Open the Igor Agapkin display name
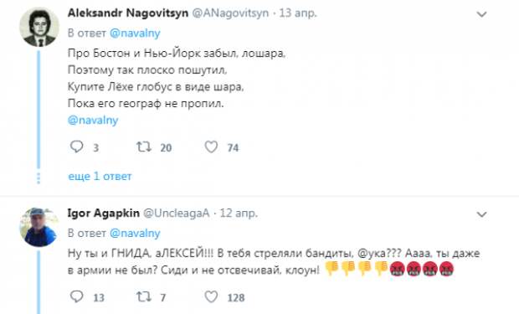The image size is (519, 314). [104, 213]
